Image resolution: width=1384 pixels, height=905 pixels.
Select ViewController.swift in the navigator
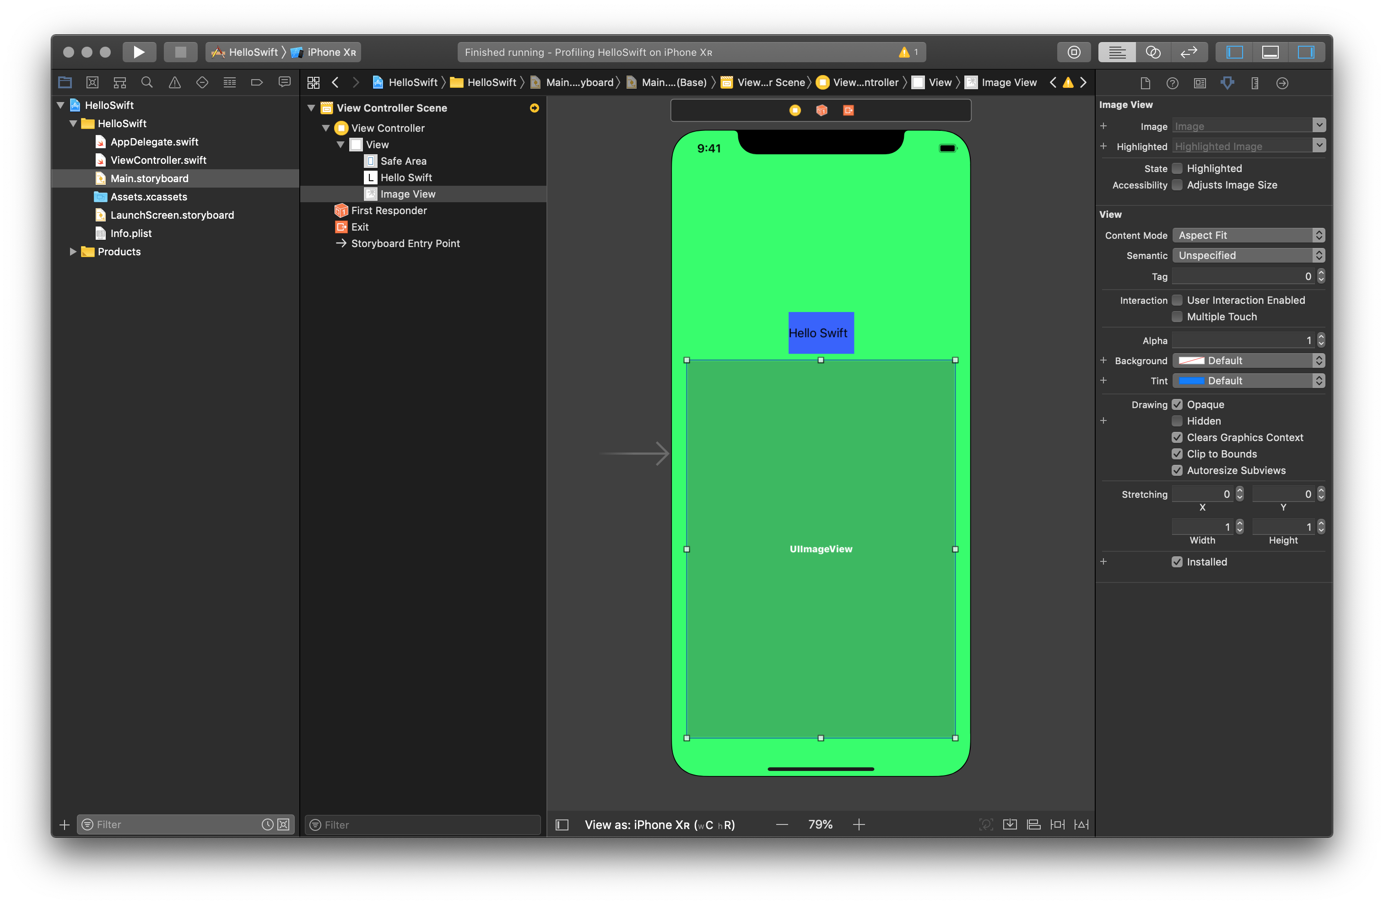pos(158,160)
